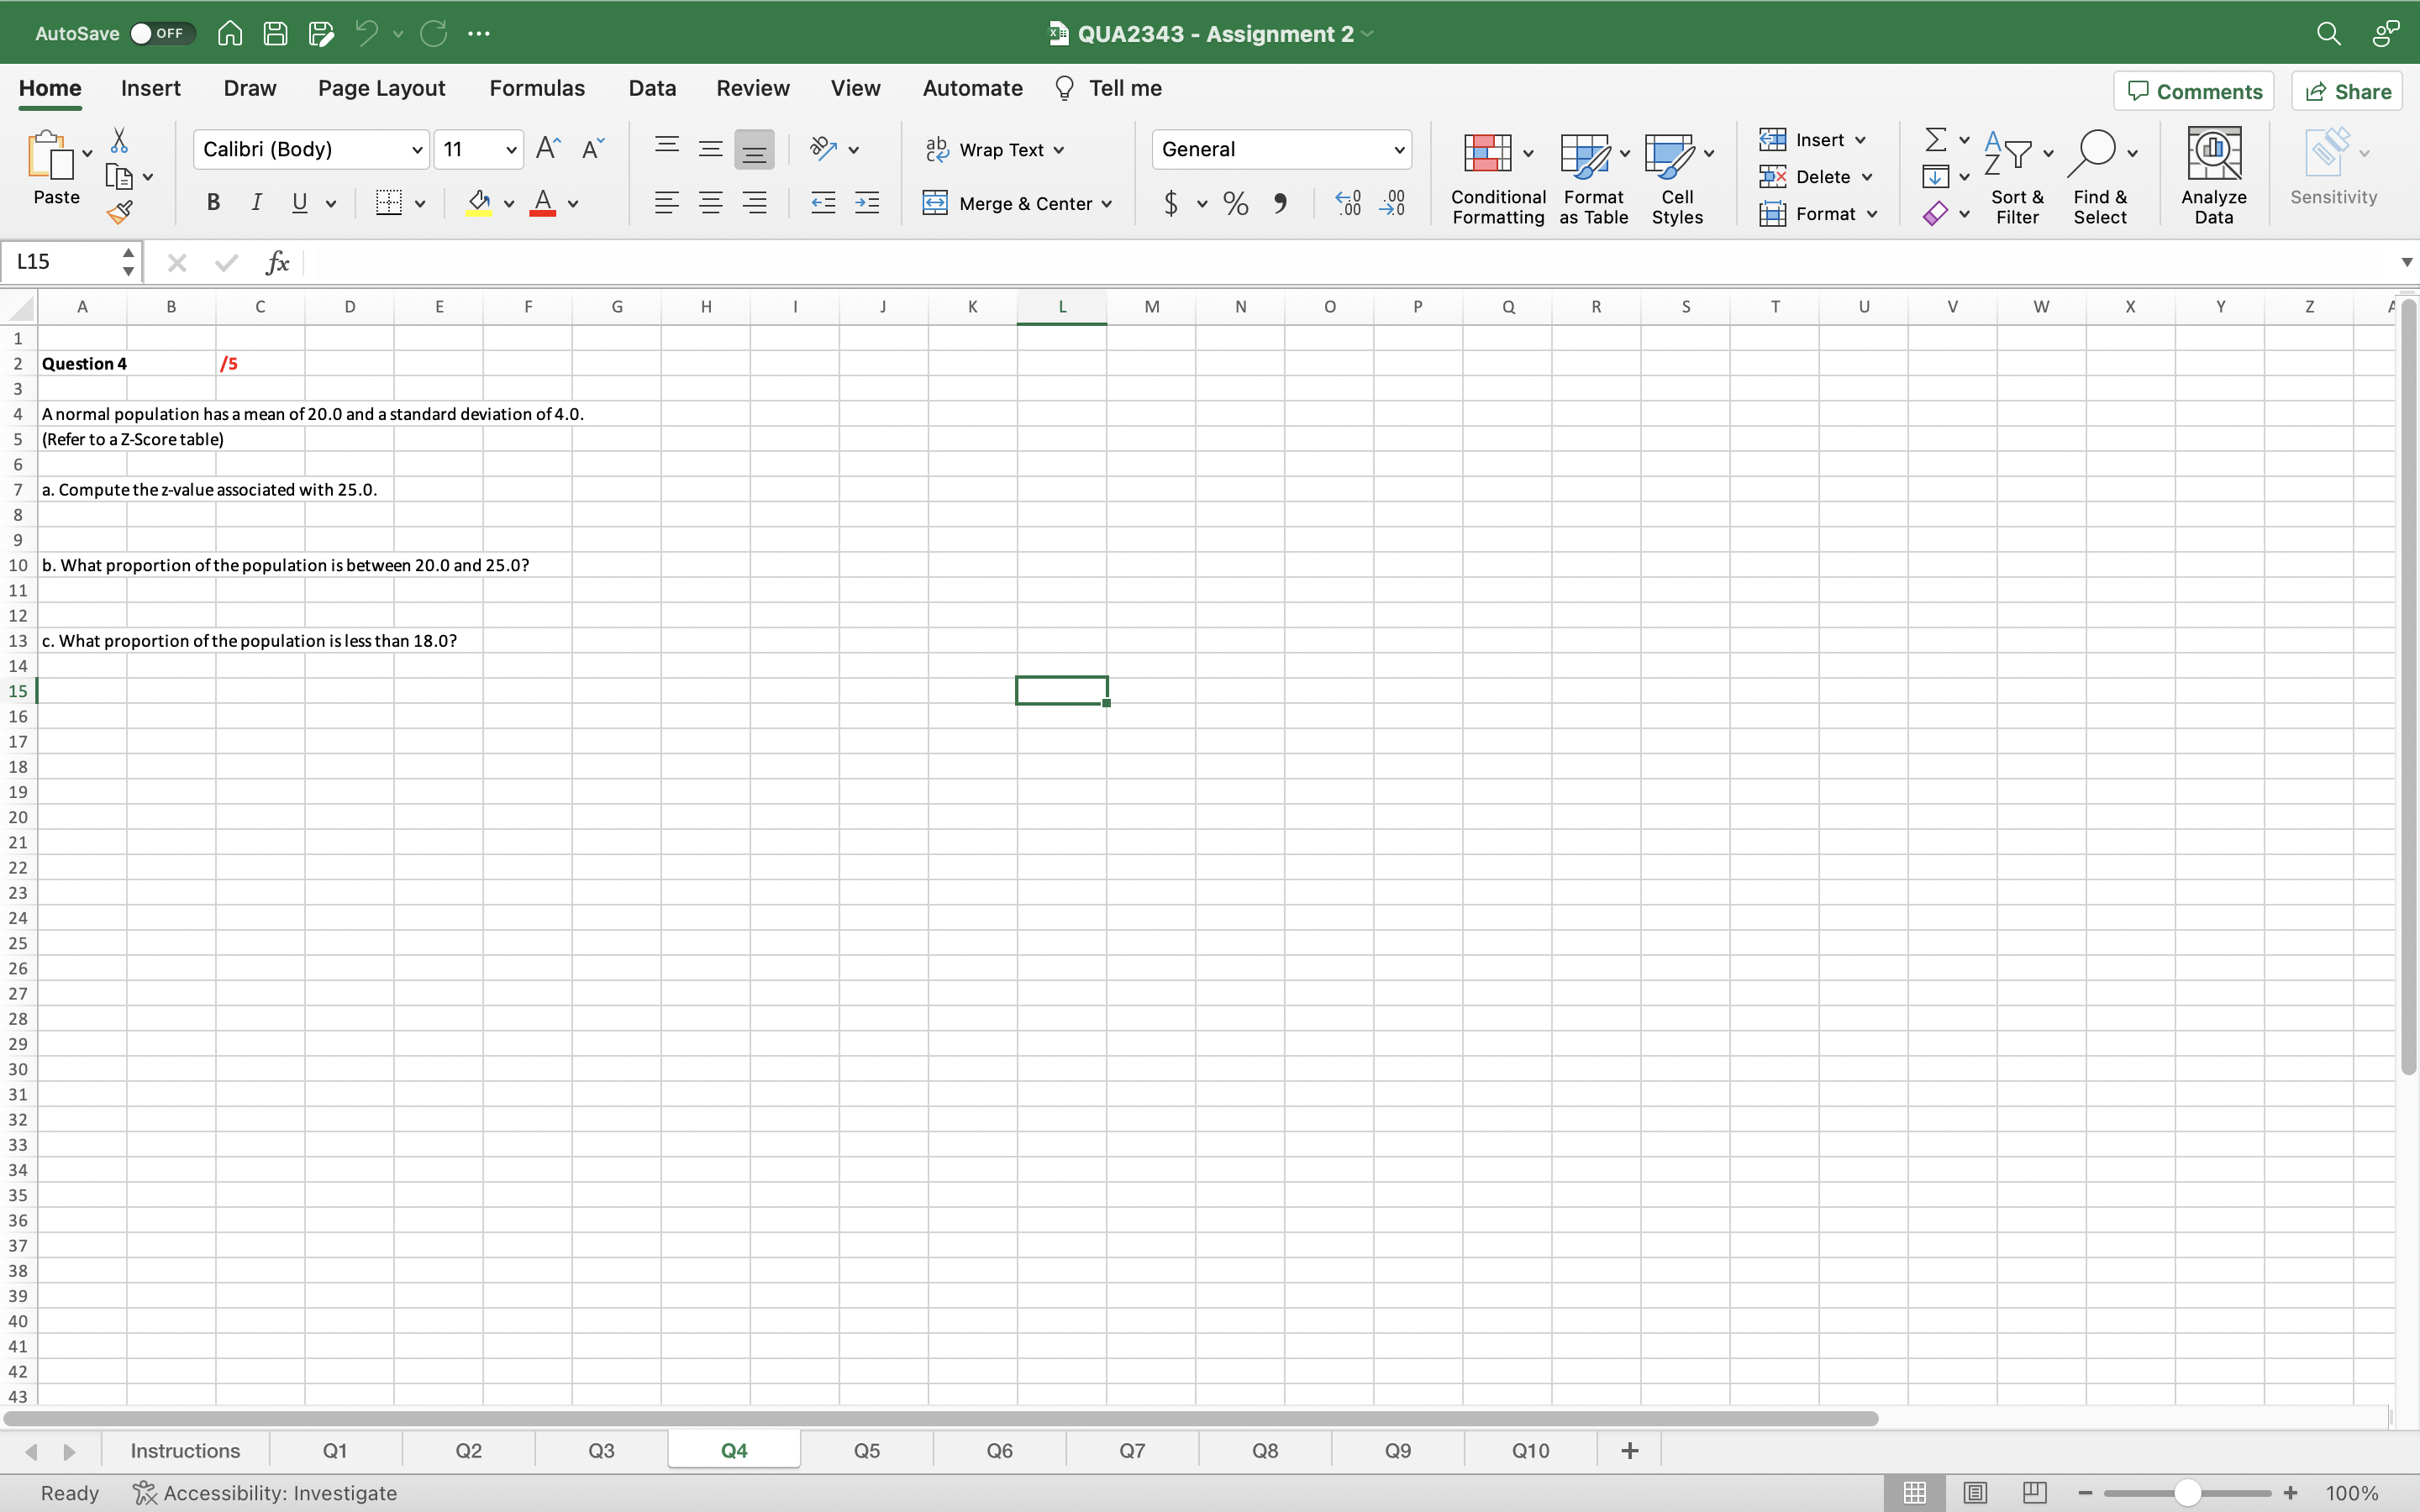Click the Percent Style icon
The image size is (2420, 1512).
point(1236,204)
